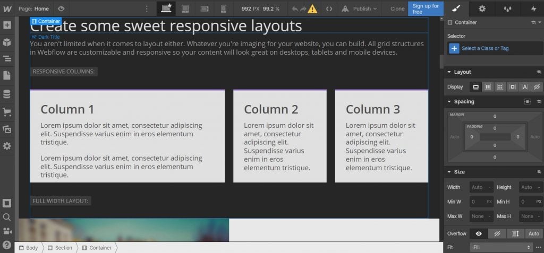Screen dimensions: 544x253
Task: Set overflow to Hidden
Action: 497,233
